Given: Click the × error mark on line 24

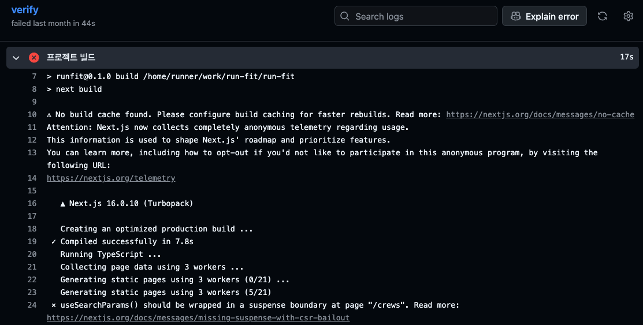Looking at the screenshot, I should [x=54, y=305].
